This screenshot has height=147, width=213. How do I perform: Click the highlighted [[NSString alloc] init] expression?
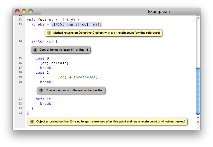click(x=77, y=25)
